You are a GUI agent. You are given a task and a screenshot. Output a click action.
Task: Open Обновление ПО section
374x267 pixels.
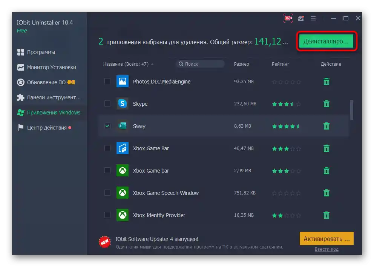coord(46,82)
